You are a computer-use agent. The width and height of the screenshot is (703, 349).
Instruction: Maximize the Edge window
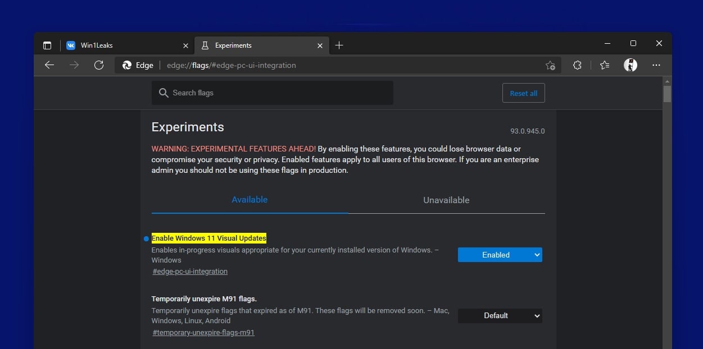[633, 44]
